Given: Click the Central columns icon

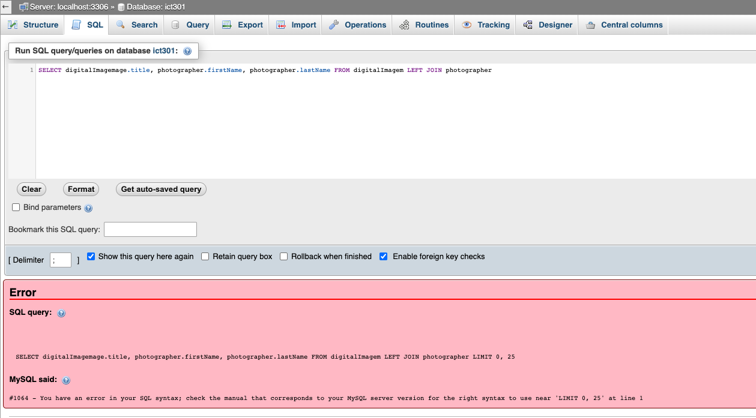Looking at the screenshot, I should coord(590,25).
